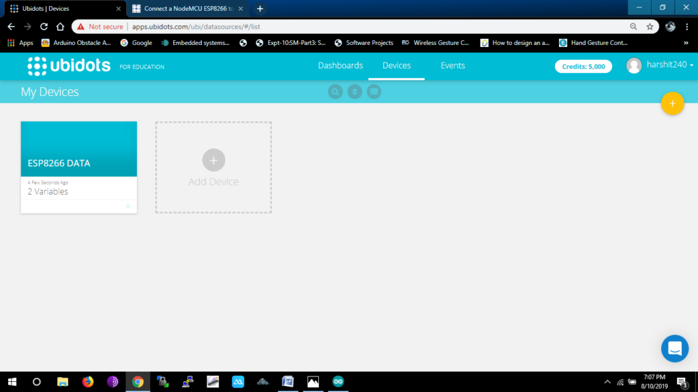This screenshot has width=698, height=392.
Task: Expand the harshit240 user dropdown
Action: [670, 65]
